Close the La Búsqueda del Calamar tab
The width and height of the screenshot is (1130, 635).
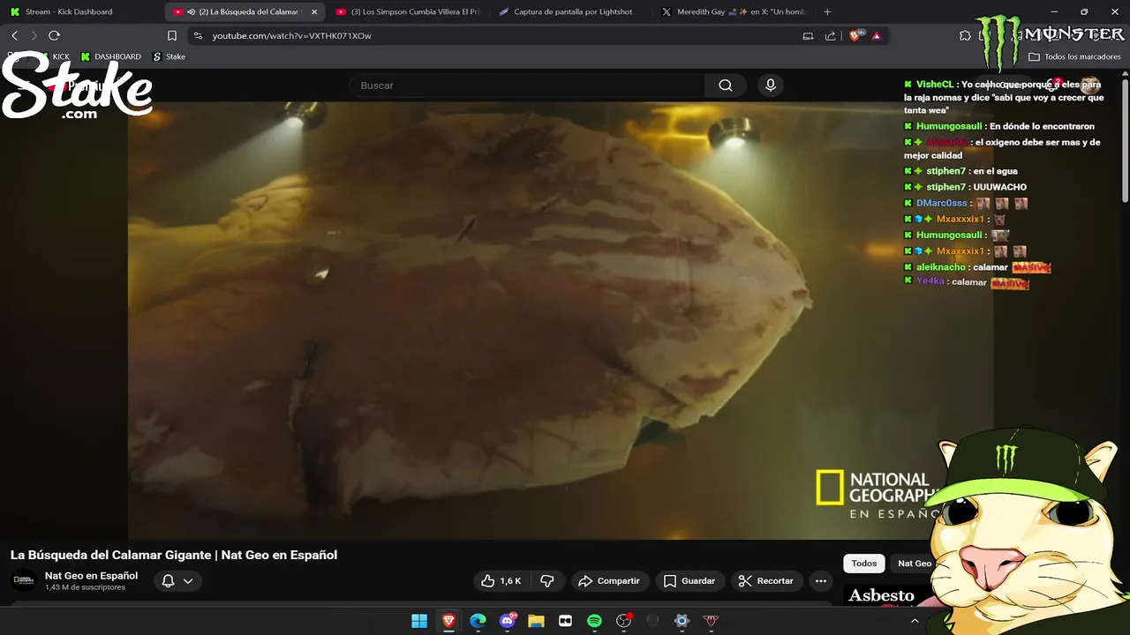point(314,12)
